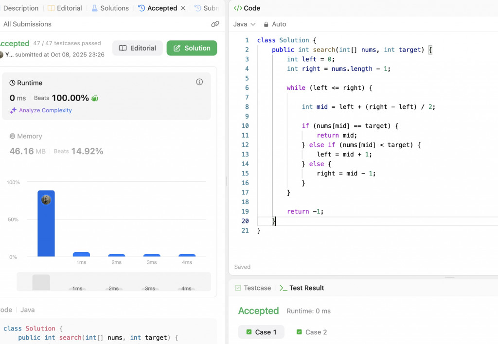The image size is (498, 344).
Task: Click 'int mid' declaration line
Action: click(x=369, y=106)
